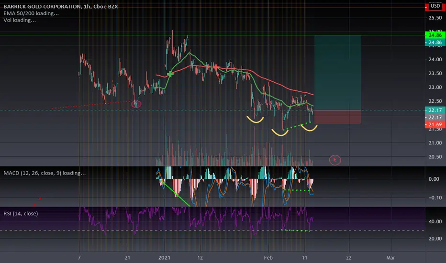Click the date label 22 on time axis
Screen dimensions: 446x263
(349, 258)
